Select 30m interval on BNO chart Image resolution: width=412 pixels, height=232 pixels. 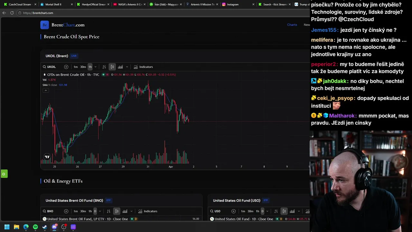(x=83, y=211)
